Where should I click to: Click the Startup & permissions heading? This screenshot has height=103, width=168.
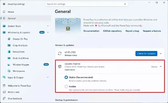point(66,100)
